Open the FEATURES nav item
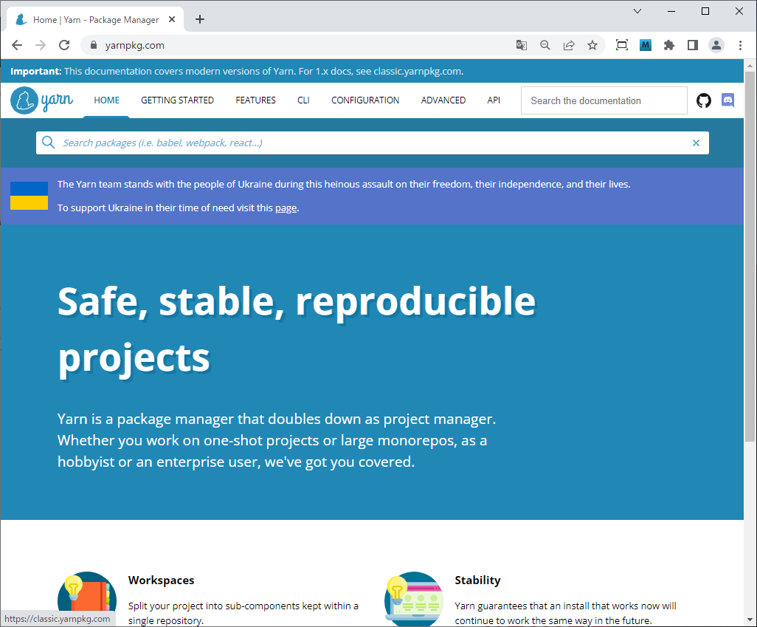 [x=255, y=100]
